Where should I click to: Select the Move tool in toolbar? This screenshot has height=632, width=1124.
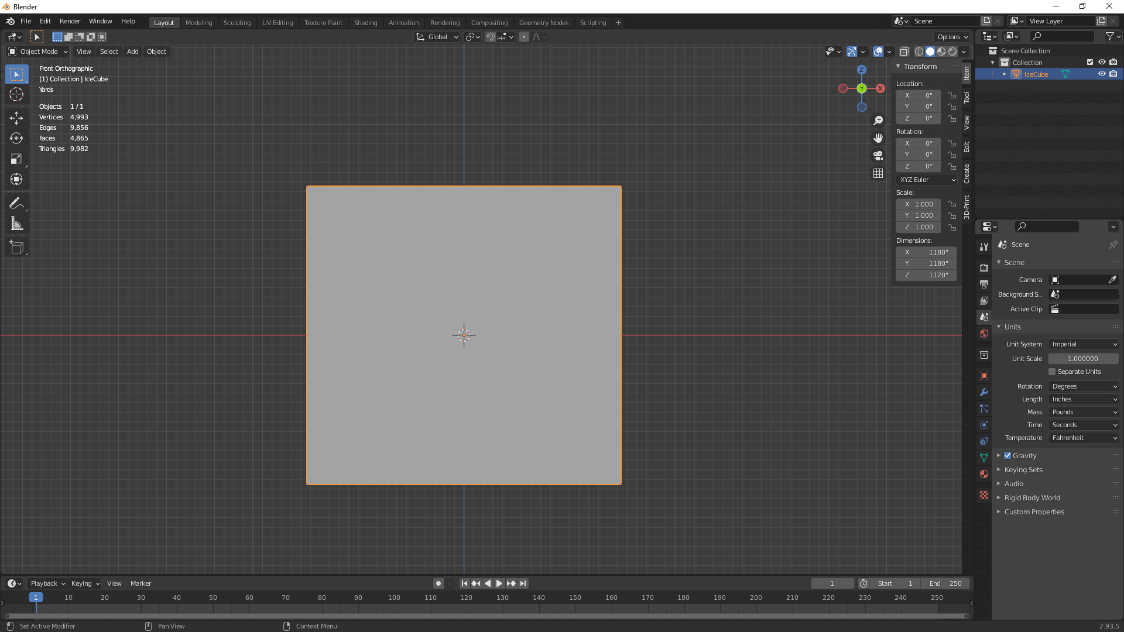click(17, 116)
